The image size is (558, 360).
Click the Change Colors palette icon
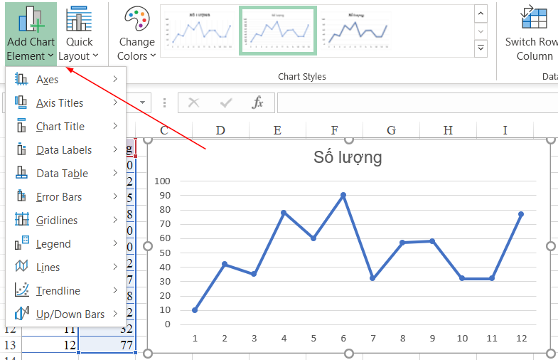pos(136,20)
